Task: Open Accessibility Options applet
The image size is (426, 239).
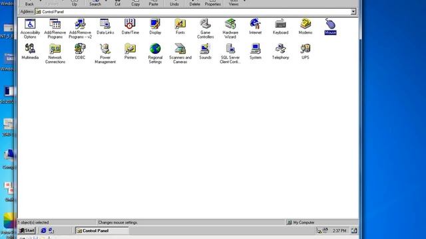Action: tap(30, 29)
